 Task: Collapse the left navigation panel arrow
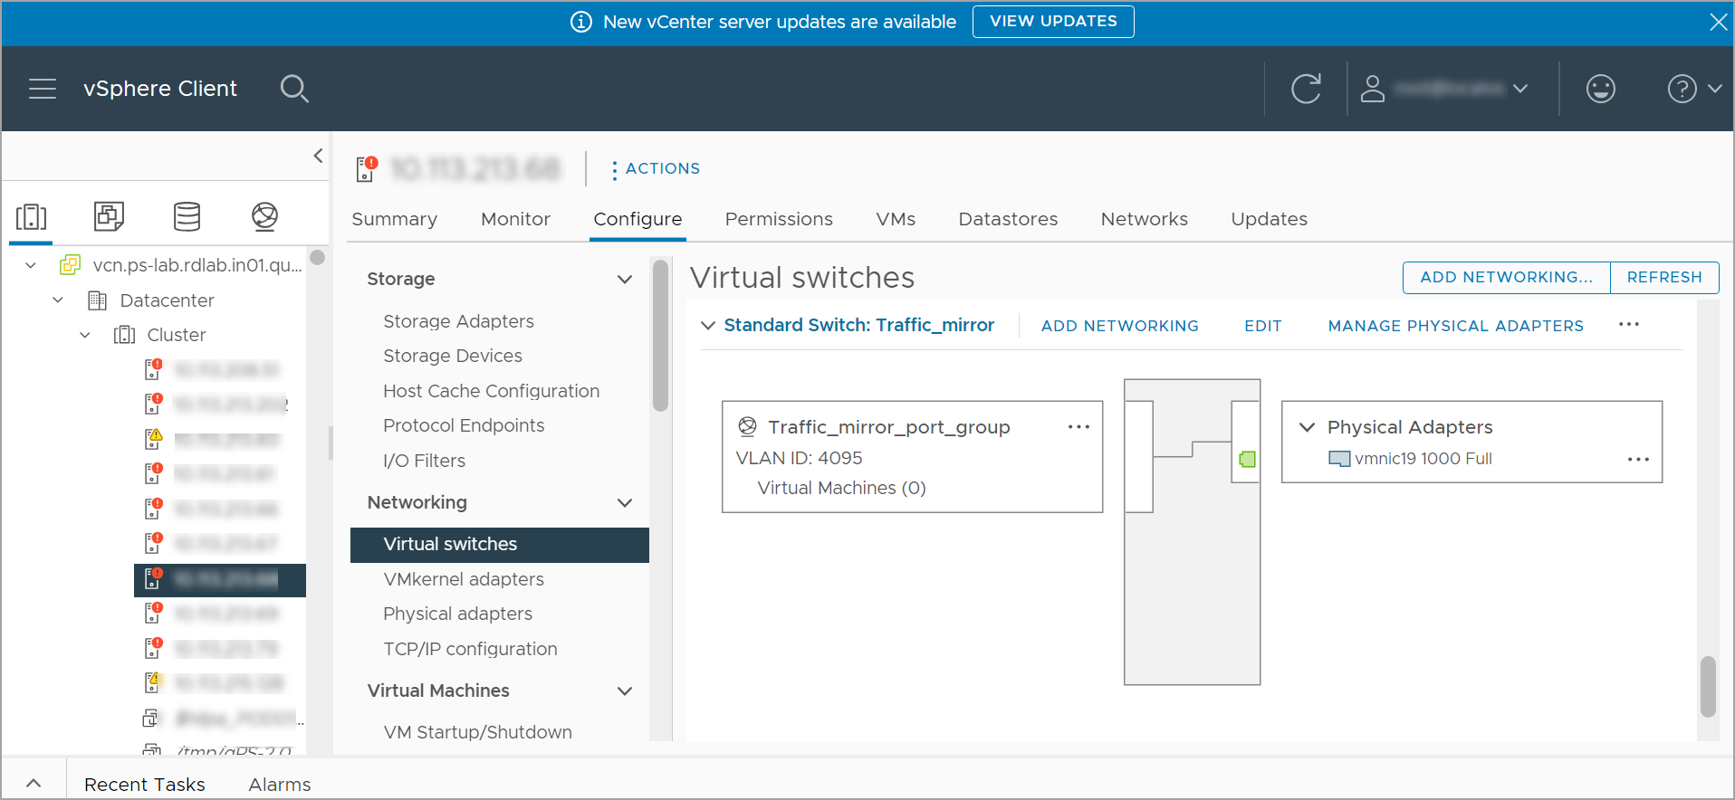[318, 156]
